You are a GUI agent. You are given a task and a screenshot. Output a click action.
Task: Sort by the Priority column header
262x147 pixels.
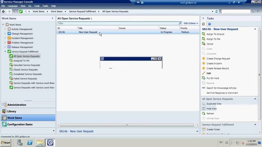(x=189, y=28)
